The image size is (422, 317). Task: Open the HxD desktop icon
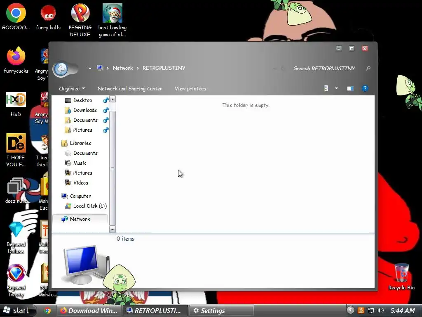pyautogui.click(x=16, y=104)
